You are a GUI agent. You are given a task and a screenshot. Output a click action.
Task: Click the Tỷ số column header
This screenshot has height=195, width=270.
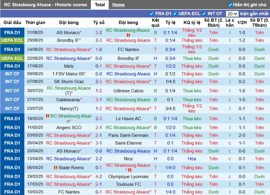pos(99,23)
